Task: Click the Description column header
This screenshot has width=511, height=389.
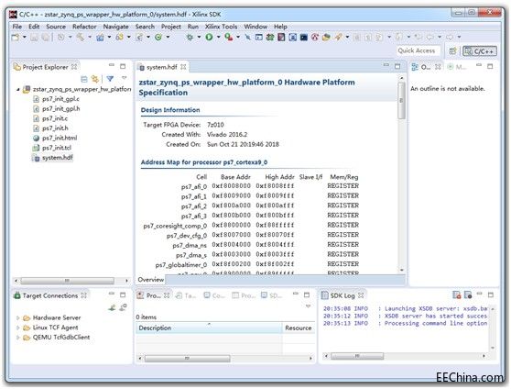Action: tap(209, 328)
